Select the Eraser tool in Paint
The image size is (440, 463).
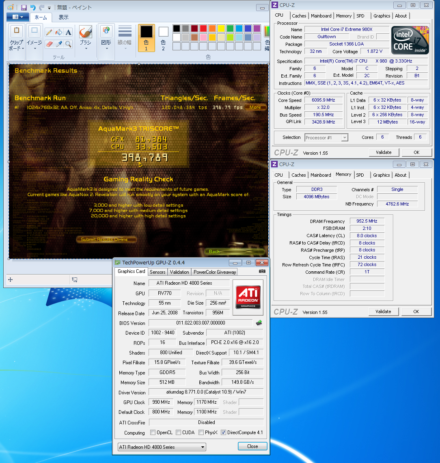(49, 44)
